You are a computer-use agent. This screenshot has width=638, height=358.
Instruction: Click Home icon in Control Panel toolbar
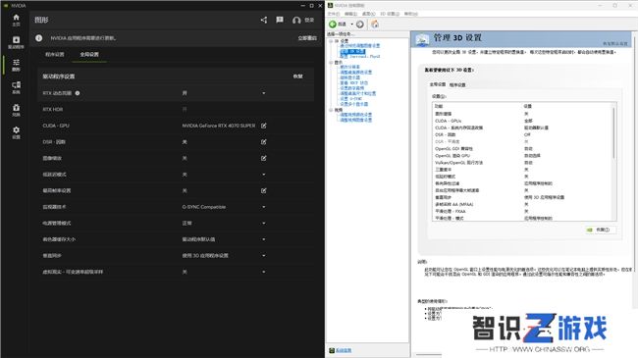[375, 24]
